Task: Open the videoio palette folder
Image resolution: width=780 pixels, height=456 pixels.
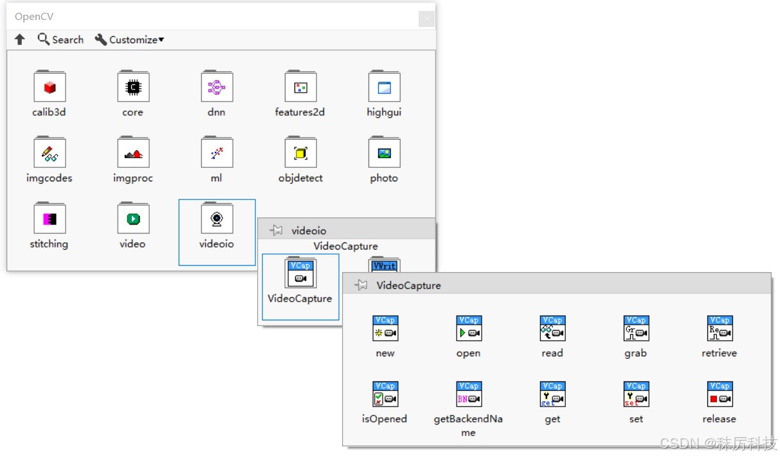Action: 217,219
